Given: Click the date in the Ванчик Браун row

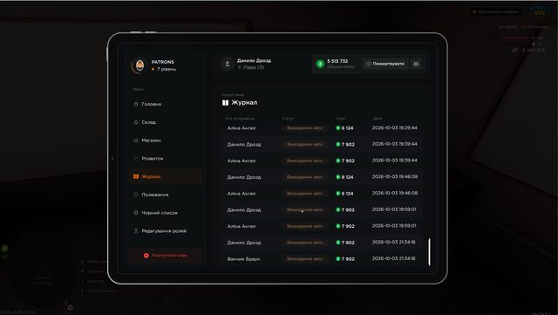Looking at the screenshot, I should tap(393, 258).
